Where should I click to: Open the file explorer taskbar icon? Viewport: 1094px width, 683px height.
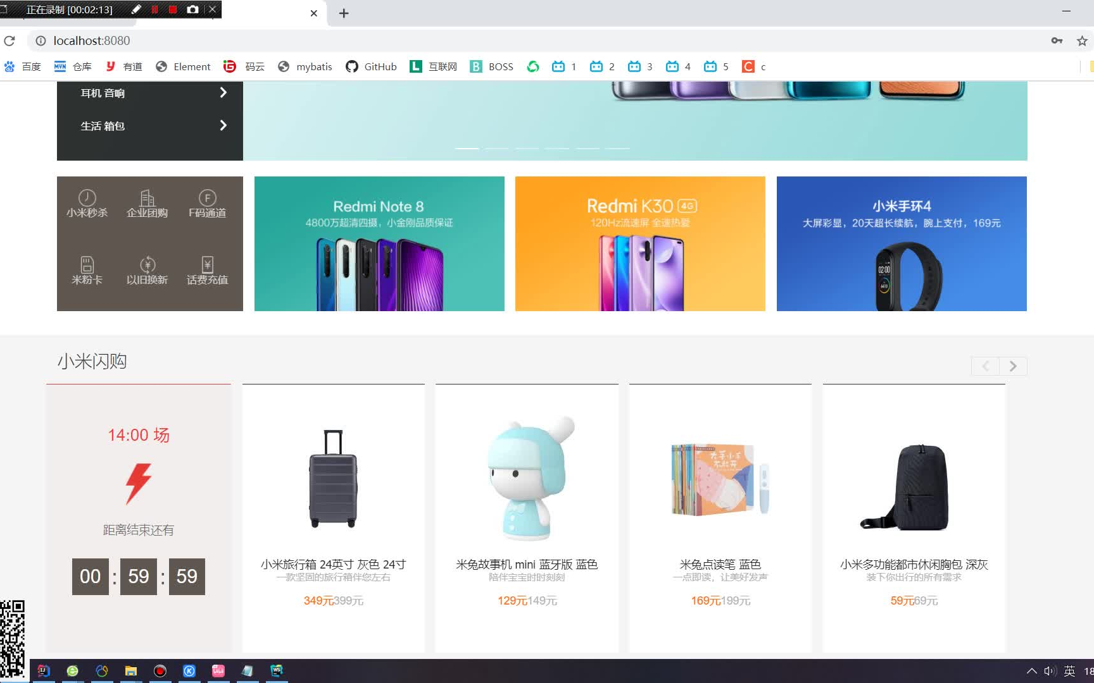click(x=131, y=671)
